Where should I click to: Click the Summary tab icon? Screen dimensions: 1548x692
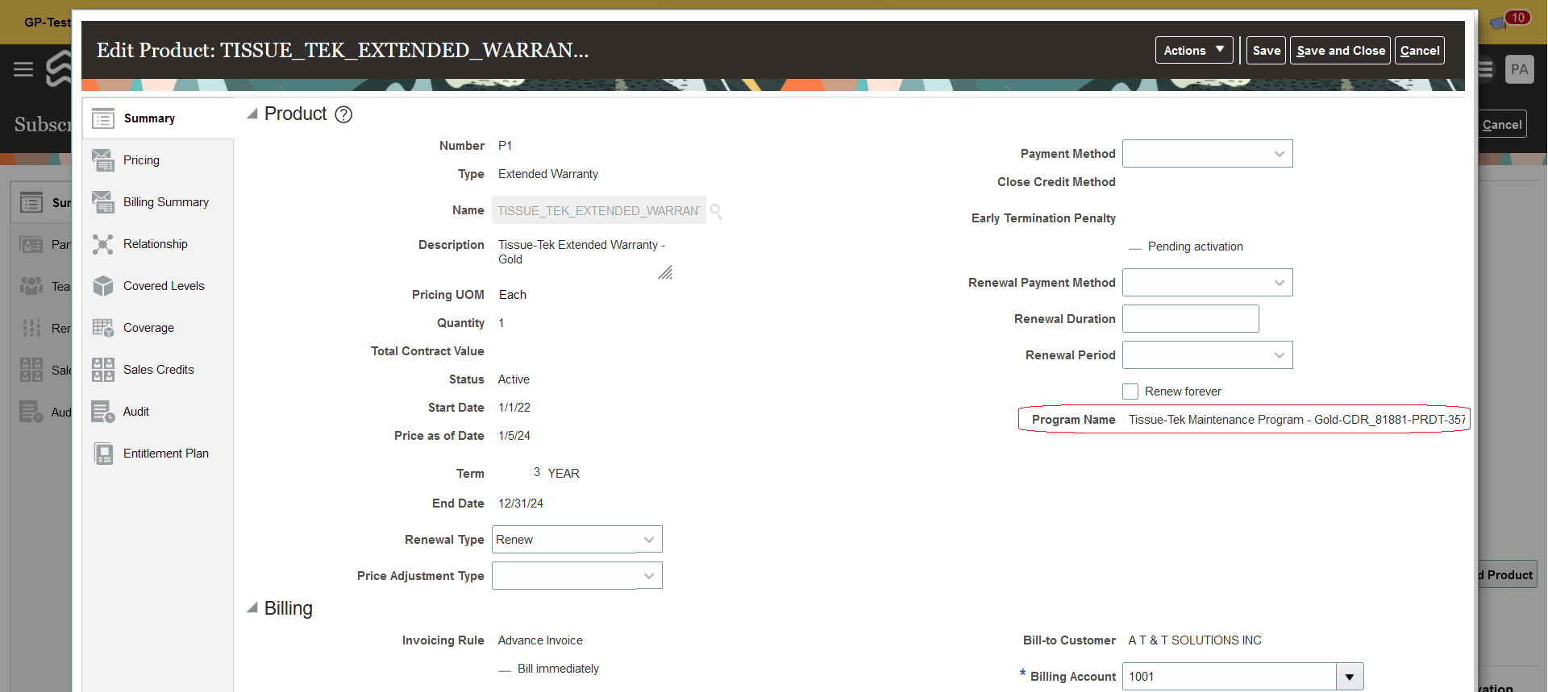coord(103,119)
